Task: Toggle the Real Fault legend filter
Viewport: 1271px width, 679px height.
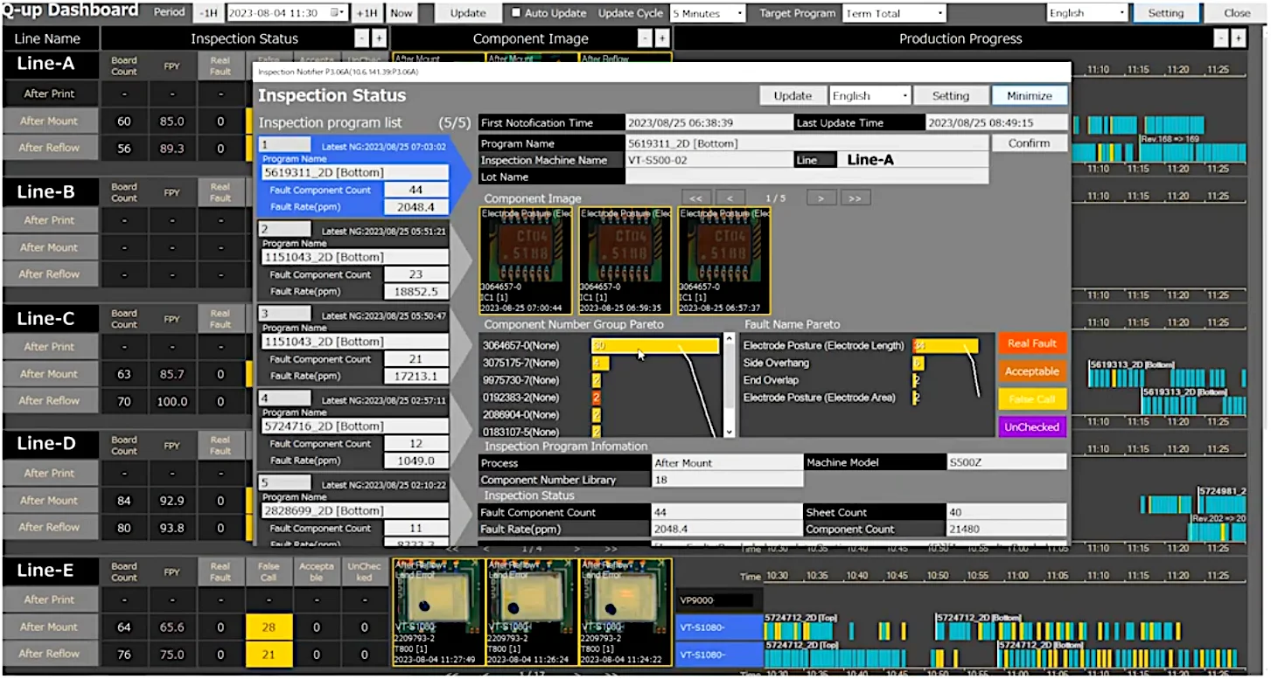Action: pyautogui.click(x=1031, y=343)
